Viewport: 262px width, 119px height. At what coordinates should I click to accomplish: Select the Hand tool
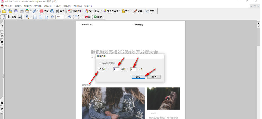4,17
